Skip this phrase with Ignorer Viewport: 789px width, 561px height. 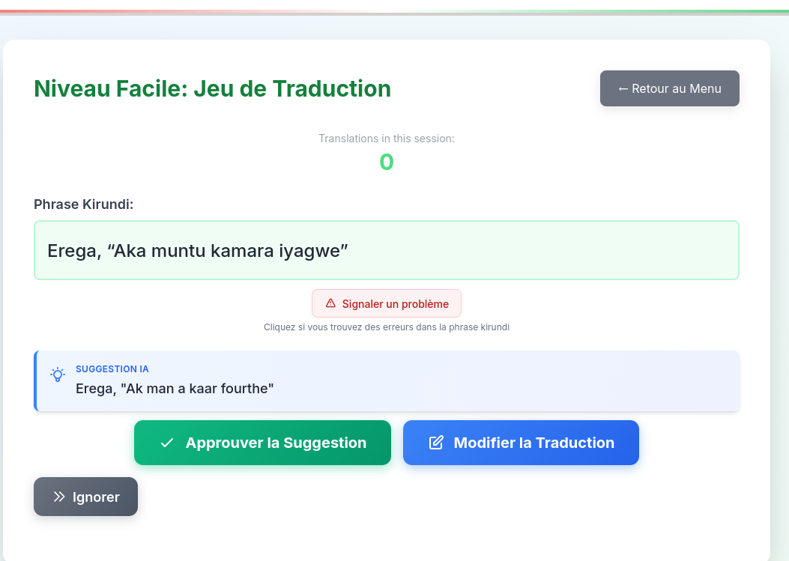pos(85,496)
